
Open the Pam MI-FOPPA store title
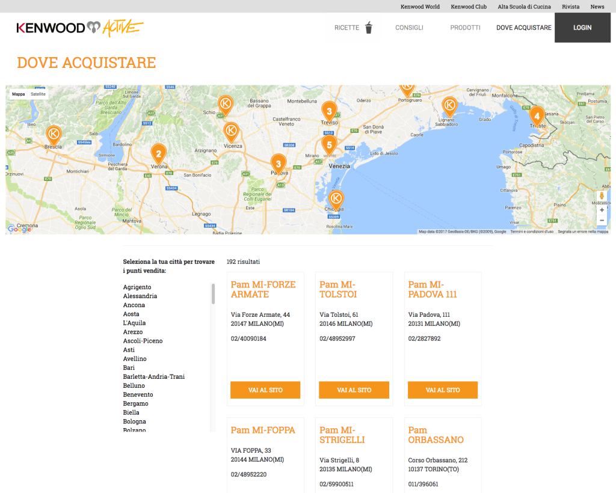[x=263, y=430]
